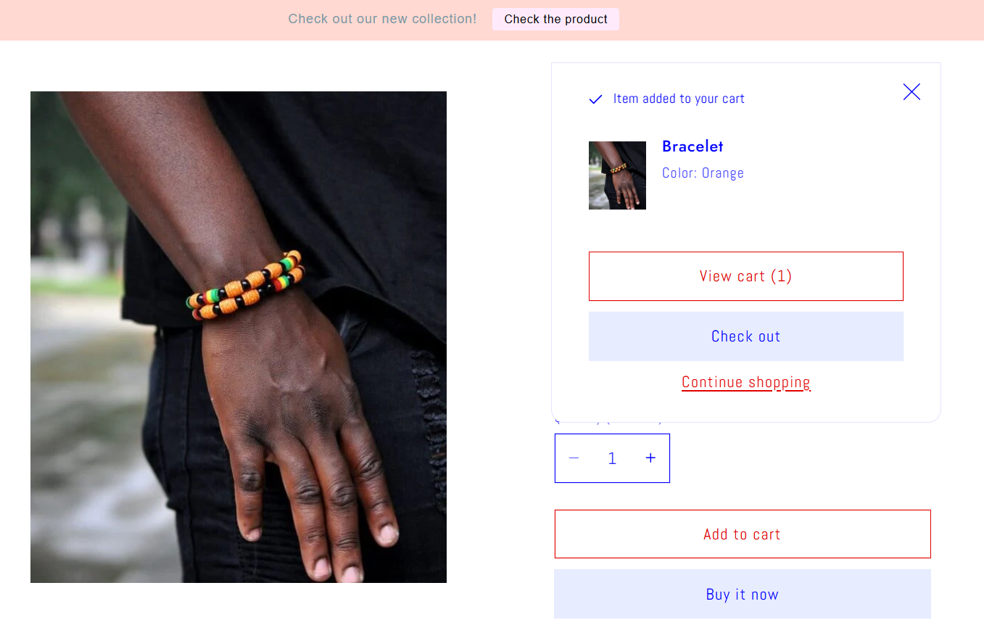Increase quantity with the plus icon

[x=650, y=458]
